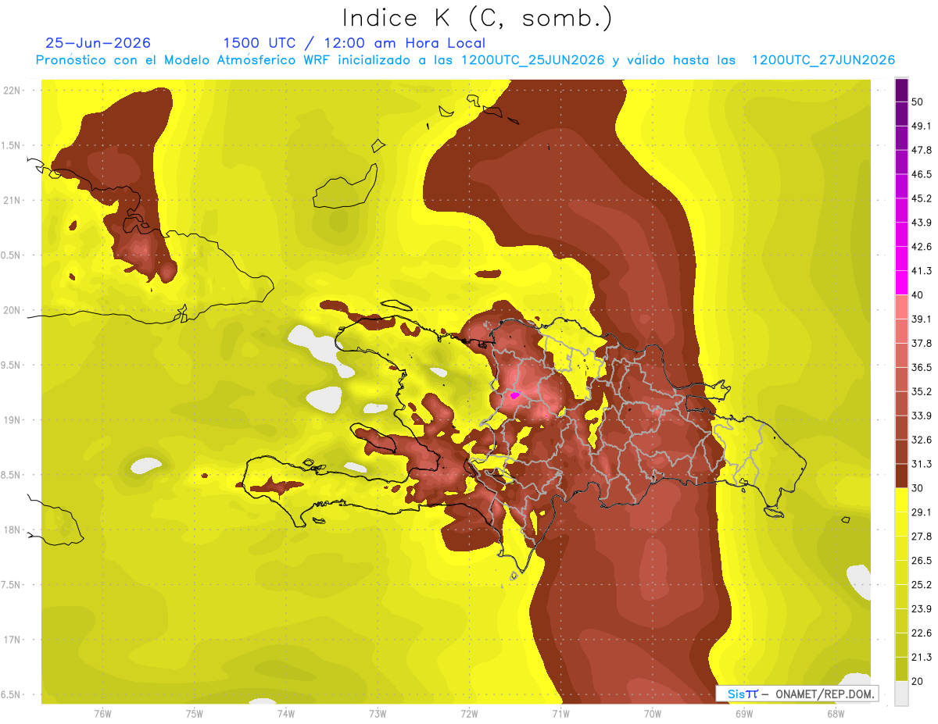Click the longitude label '70W'

(x=653, y=714)
